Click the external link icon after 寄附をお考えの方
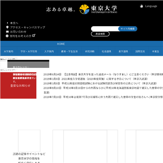Screen dimensions: 163x163 pyautogui.click(x=34, y=35)
